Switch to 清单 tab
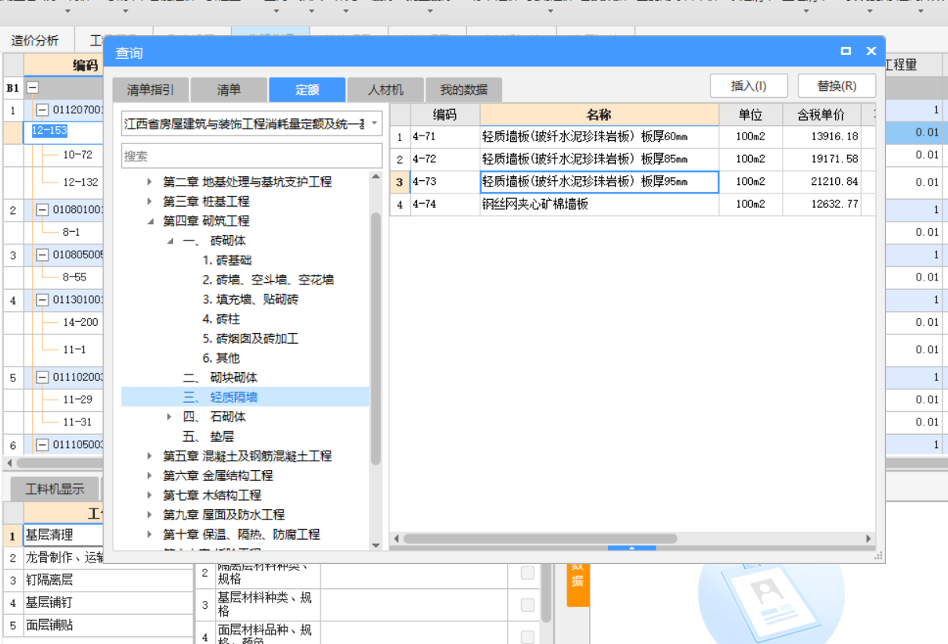The width and height of the screenshot is (948, 644). pos(229,90)
